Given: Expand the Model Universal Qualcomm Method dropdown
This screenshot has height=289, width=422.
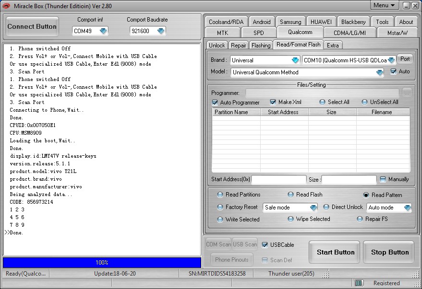Looking at the screenshot, I should point(379,72).
